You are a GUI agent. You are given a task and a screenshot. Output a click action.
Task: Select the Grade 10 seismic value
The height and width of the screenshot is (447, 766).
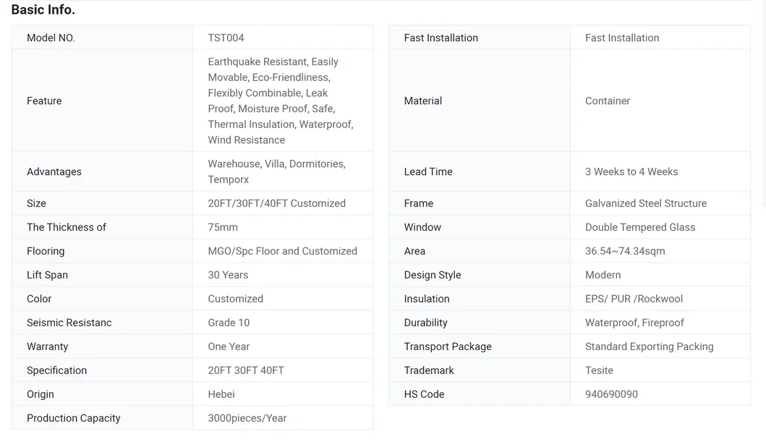pyautogui.click(x=229, y=323)
